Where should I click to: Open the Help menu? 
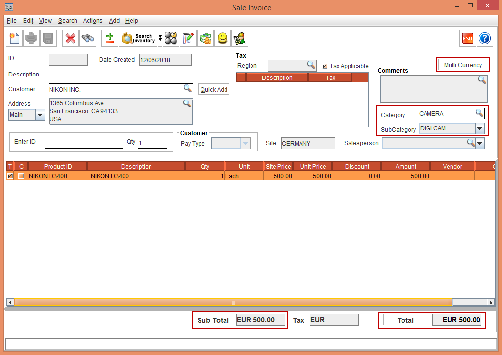(131, 21)
